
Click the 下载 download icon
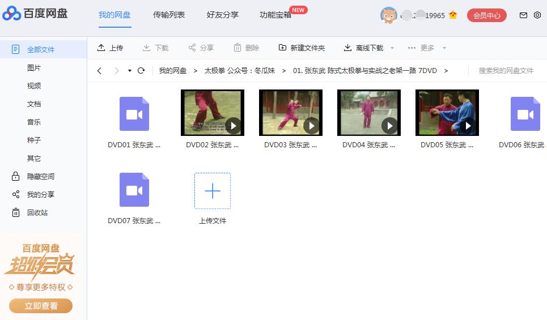[x=146, y=48]
